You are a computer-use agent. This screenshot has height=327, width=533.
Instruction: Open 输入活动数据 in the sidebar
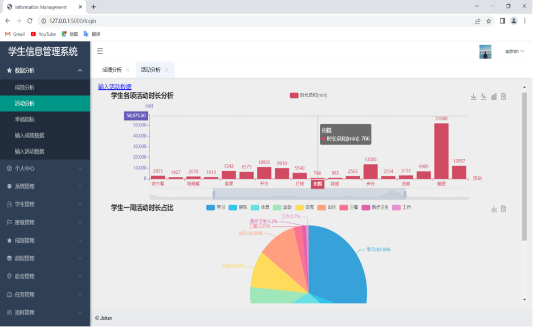(x=45, y=151)
